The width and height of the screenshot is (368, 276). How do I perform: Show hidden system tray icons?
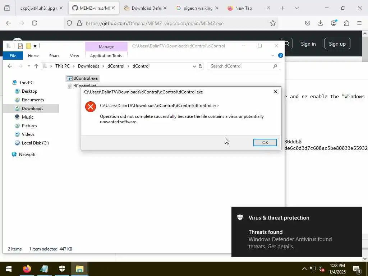pos(304,269)
